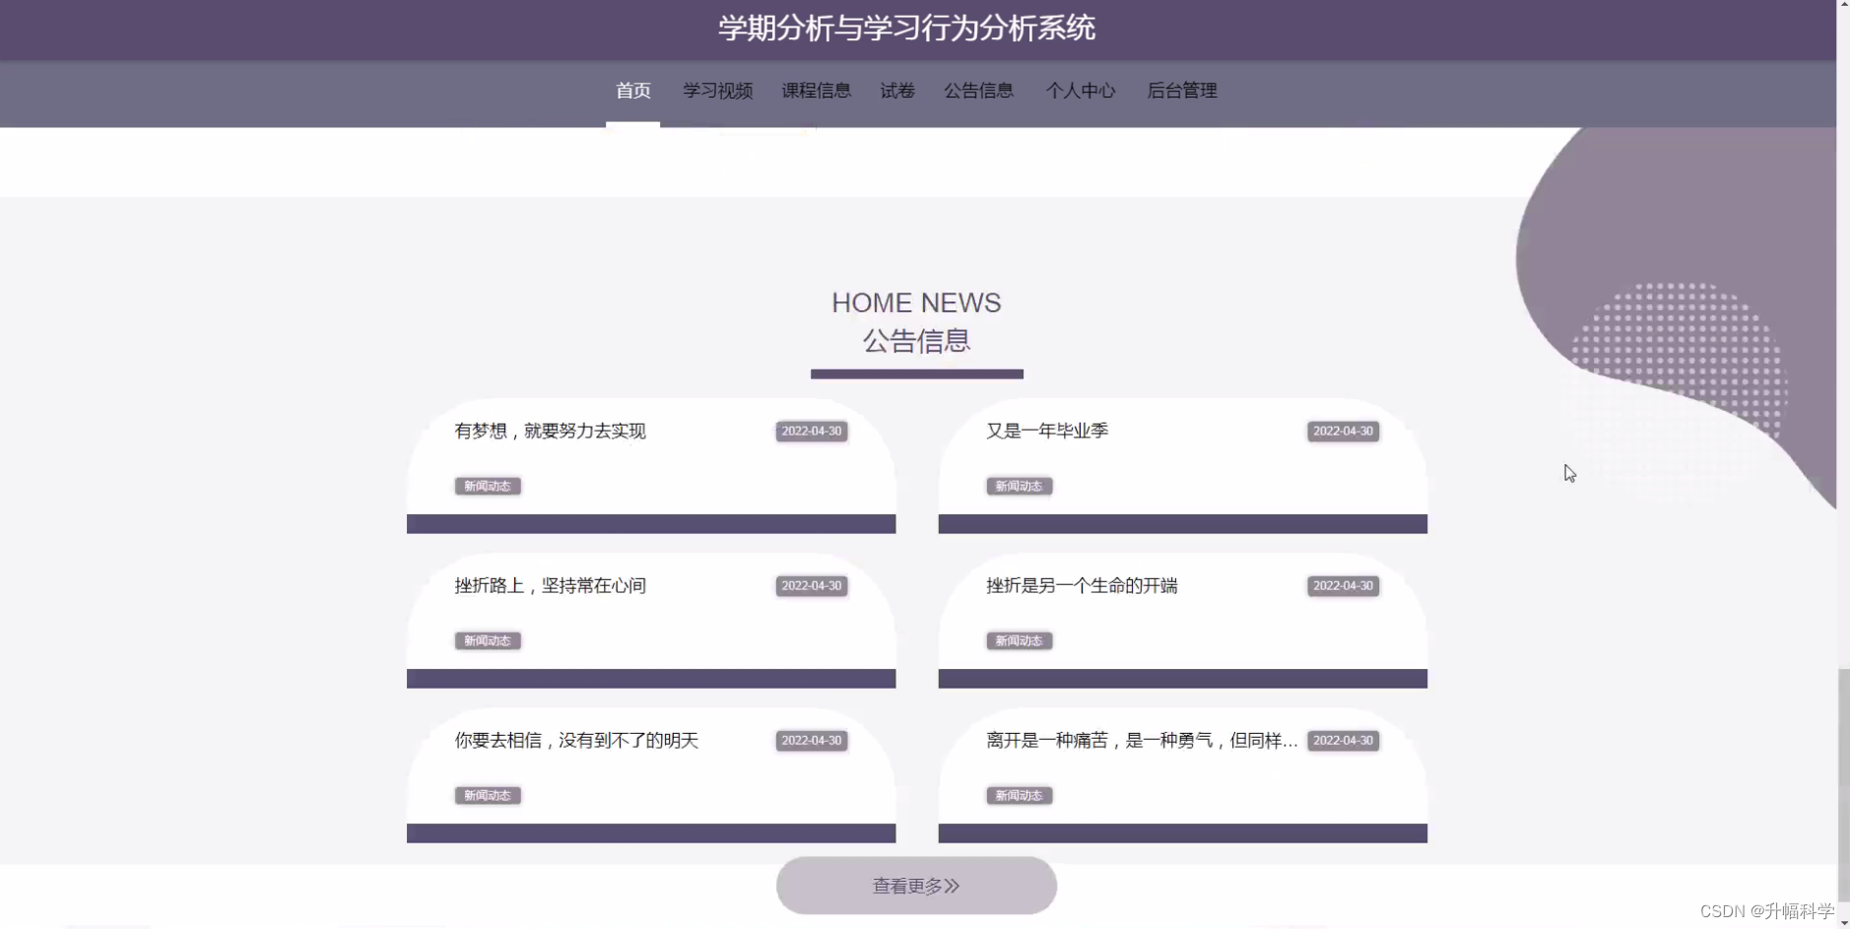Navigate to the 试卷 section
The image size is (1850, 929).
[x=896, y=91]
